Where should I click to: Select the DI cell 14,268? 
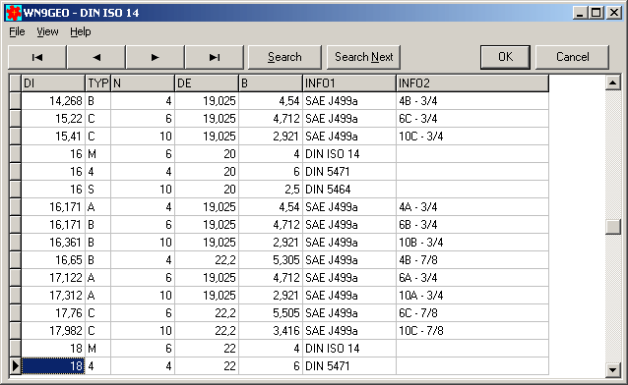53,101
